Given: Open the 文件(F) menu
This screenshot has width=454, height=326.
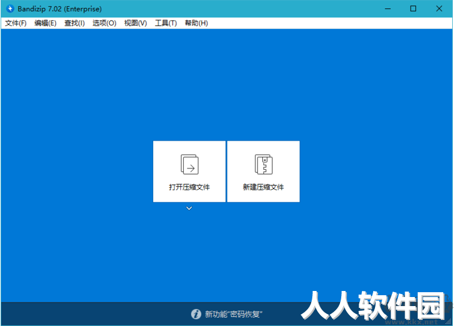Looking at the screenshot, I should [x=16, y=23].
